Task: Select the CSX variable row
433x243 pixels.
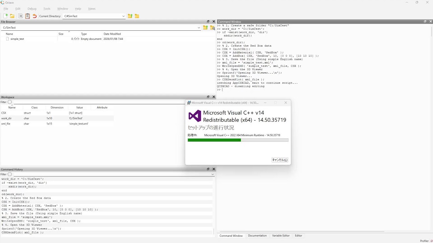Action: (x=57, y=113)
